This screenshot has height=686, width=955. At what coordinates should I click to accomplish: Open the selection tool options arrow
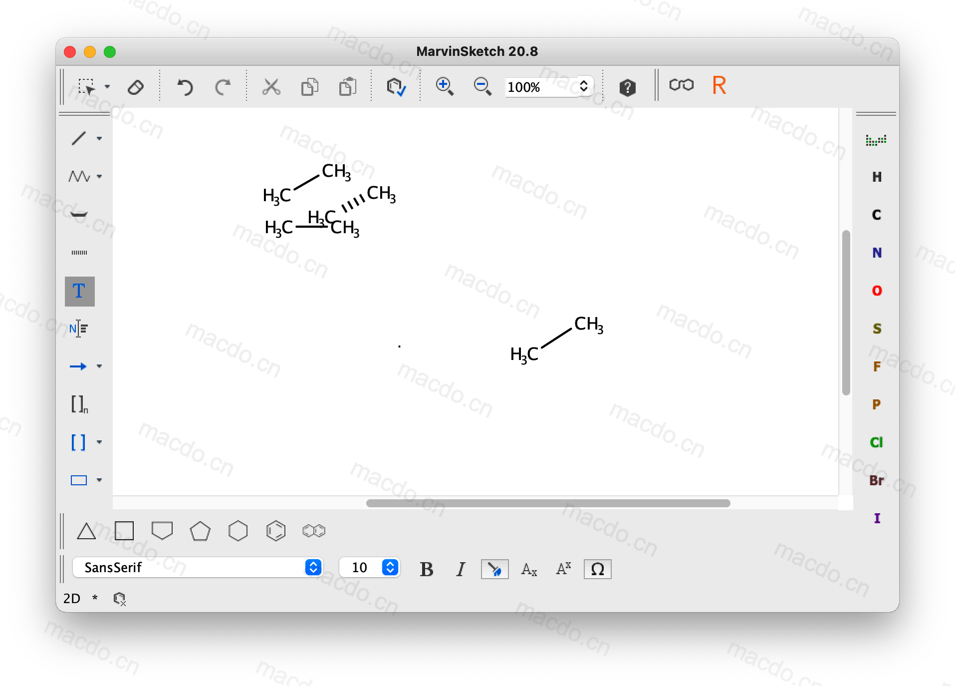107,87
